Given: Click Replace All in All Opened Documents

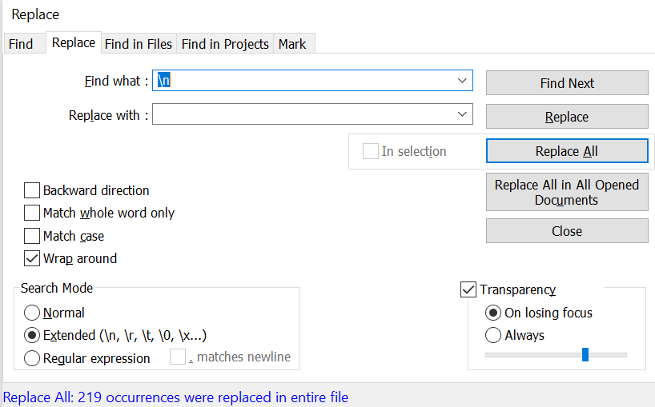Looking at the screenshot, I should point(567,193).
